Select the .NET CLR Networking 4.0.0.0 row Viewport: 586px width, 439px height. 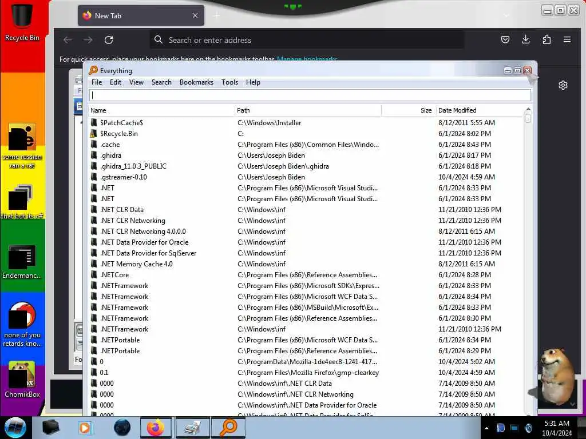[307, 231]
